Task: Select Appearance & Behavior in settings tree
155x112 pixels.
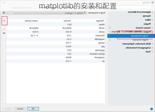Action: (x=139, y=12)
